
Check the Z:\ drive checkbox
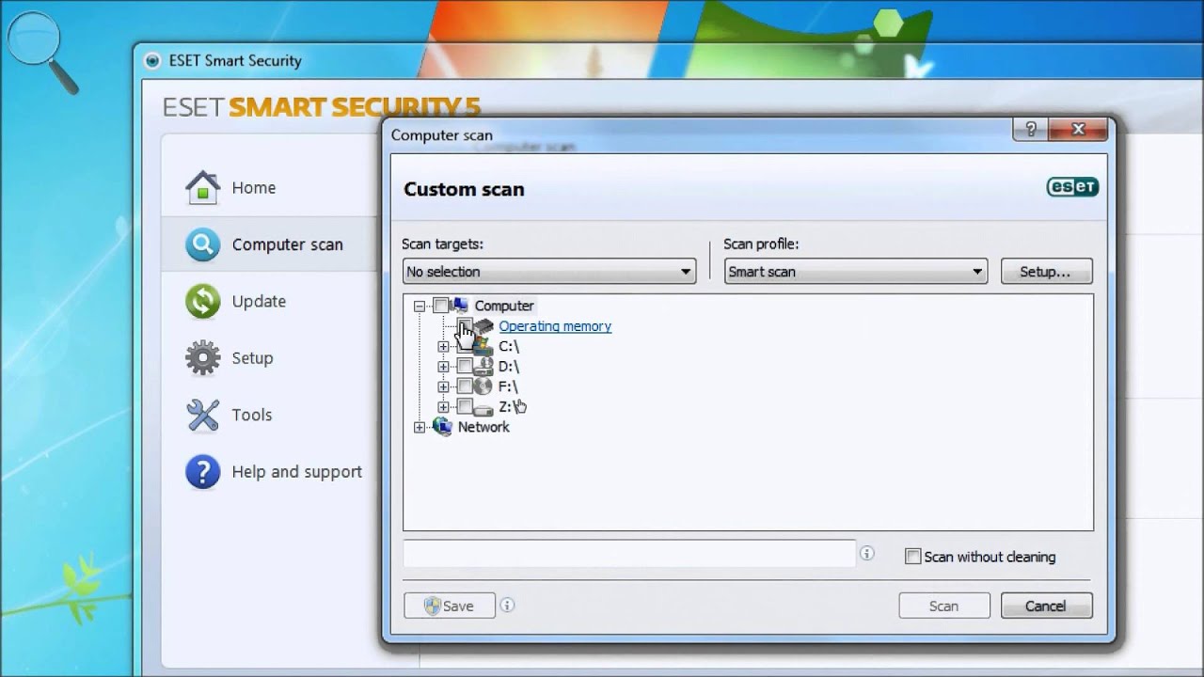[x=465, y=407]
